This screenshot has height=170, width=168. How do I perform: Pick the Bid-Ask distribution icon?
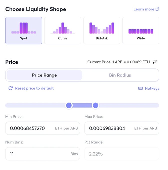[101, 28]
